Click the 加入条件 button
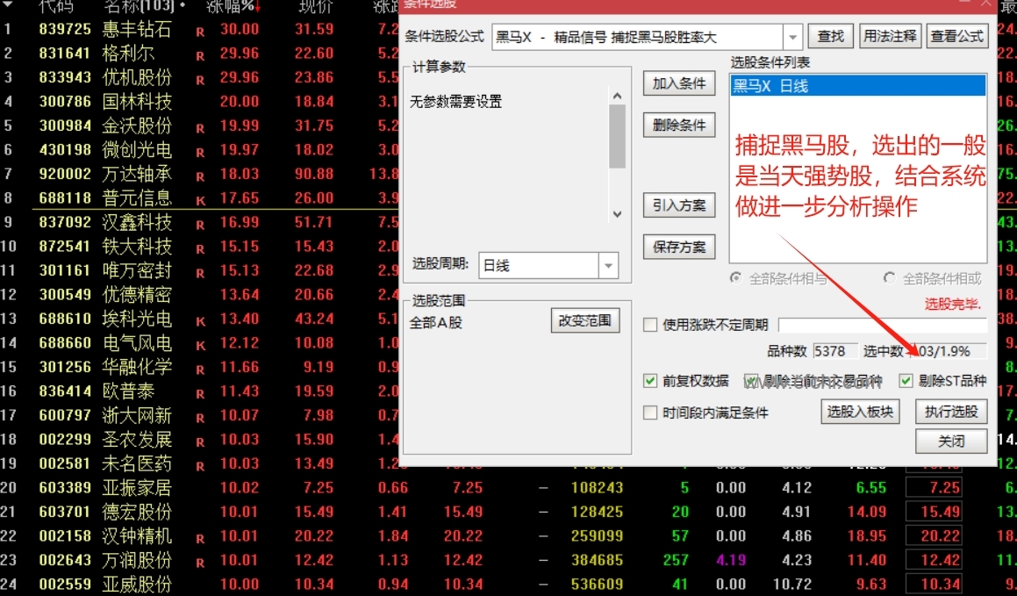 (x=679, y=83)
